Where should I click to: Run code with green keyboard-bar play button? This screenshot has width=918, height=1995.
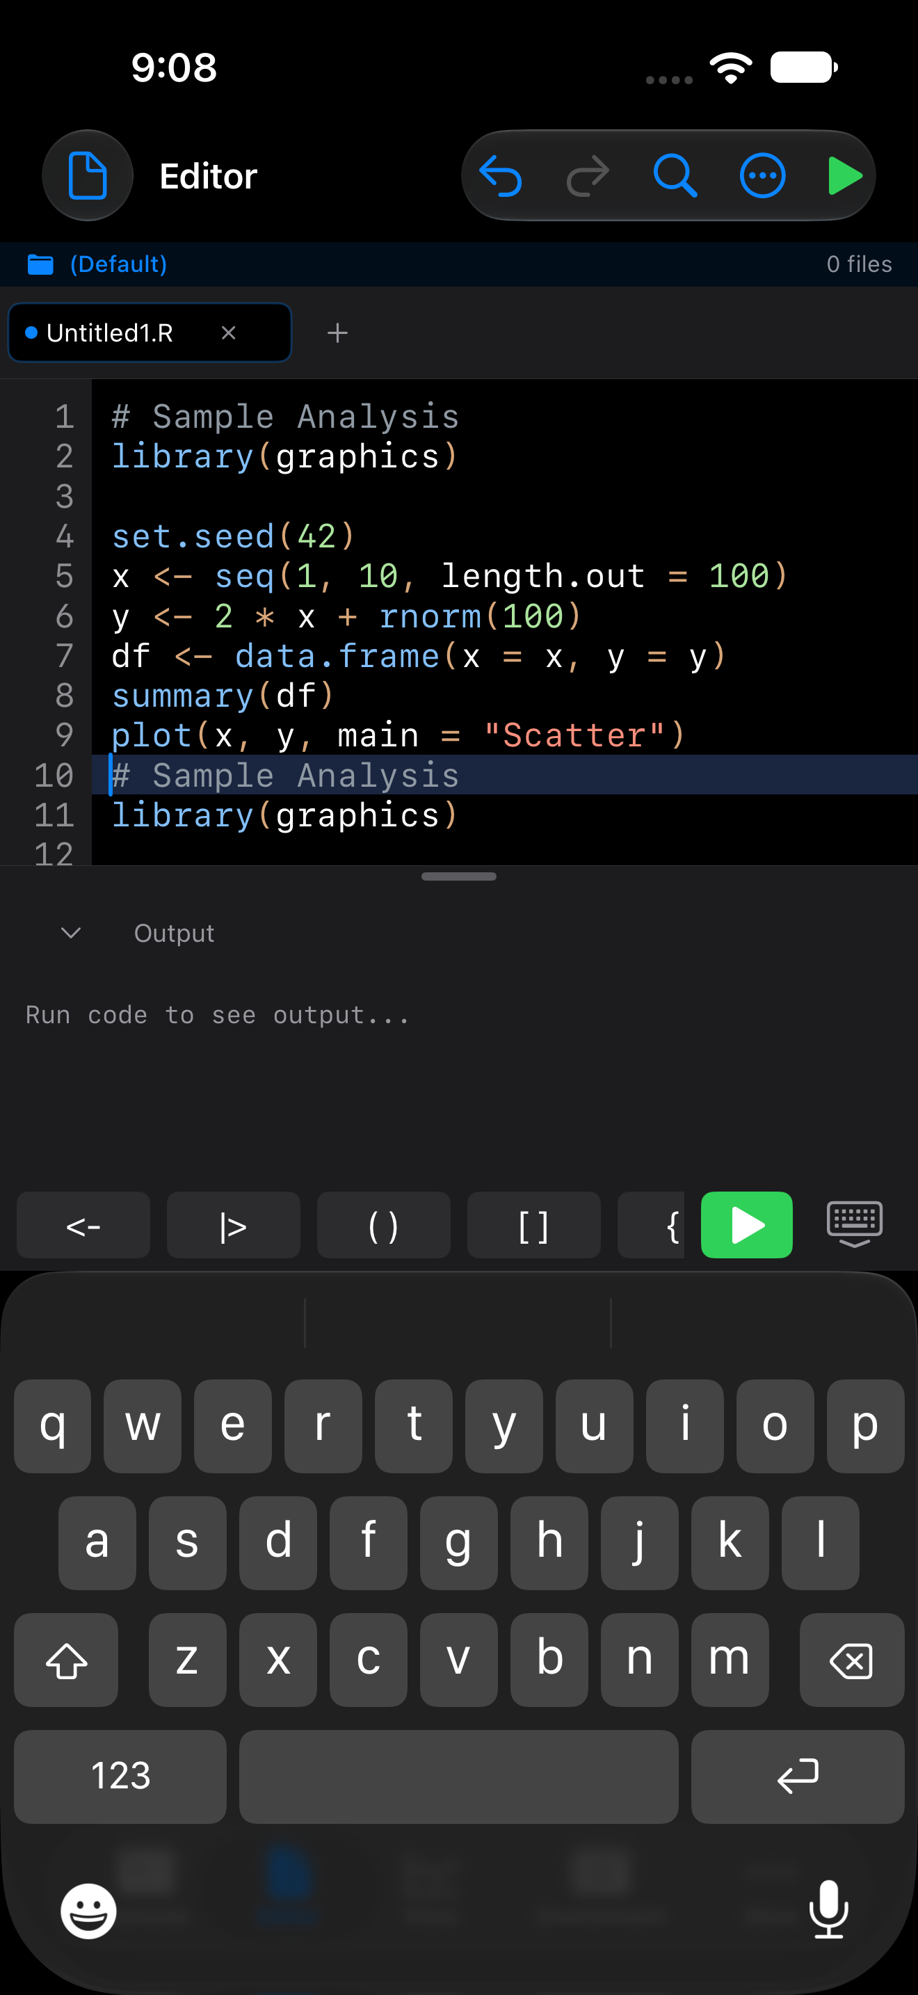coord(747,1225)
